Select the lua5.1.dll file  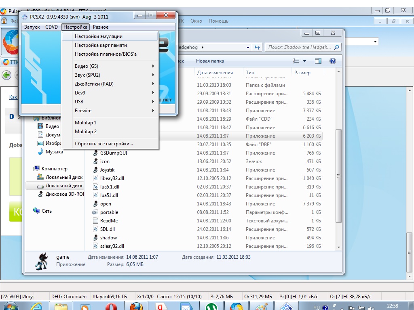click(110, 186)
